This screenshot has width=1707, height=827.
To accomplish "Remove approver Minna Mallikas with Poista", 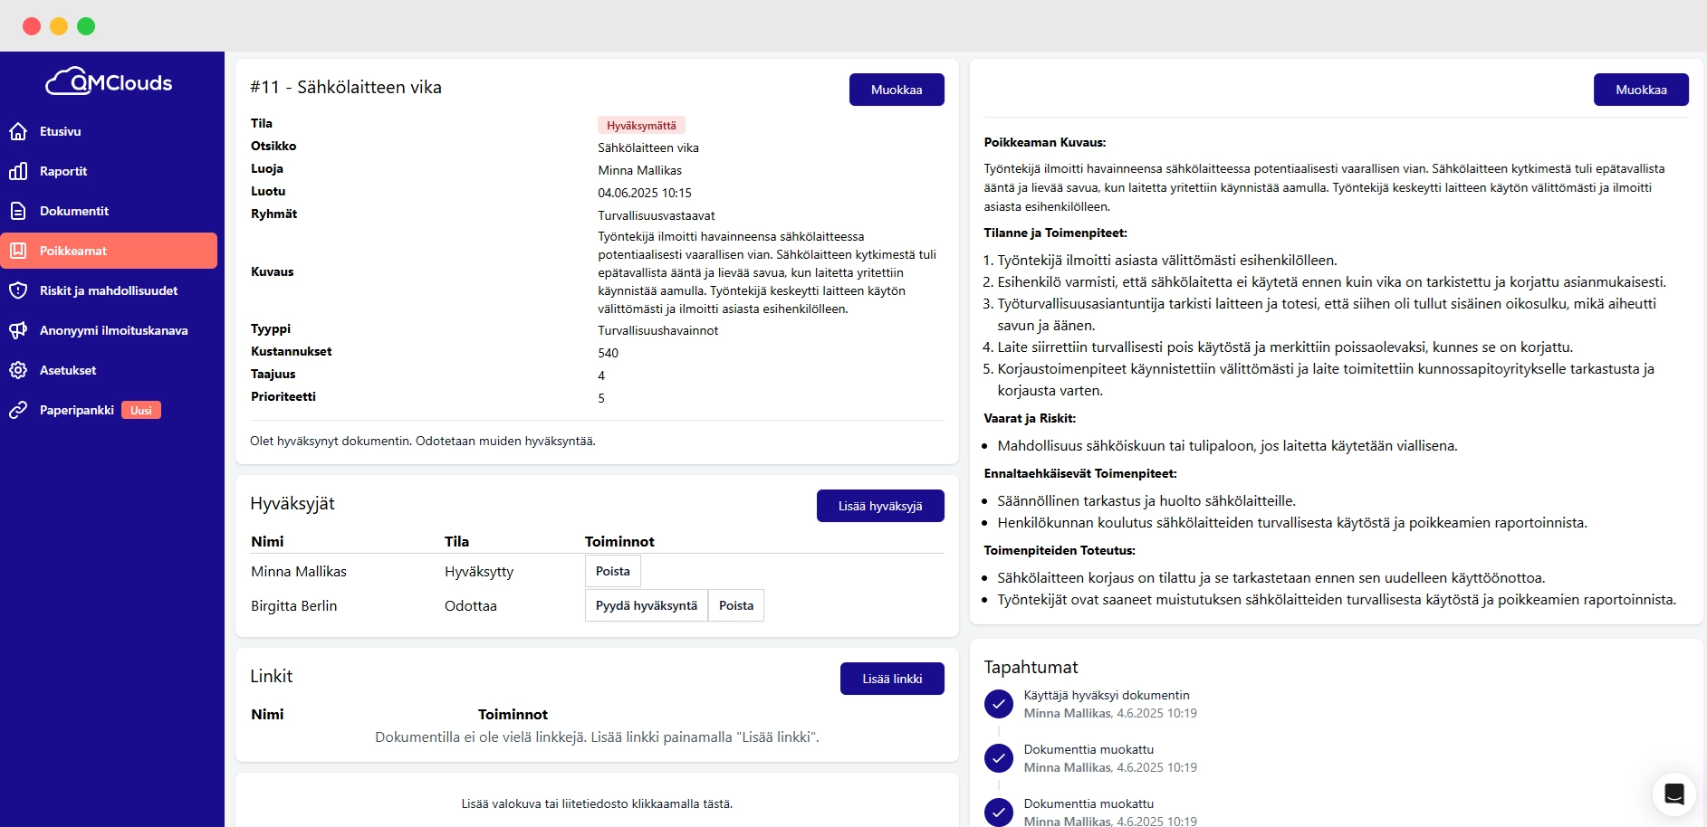I will click(x=612, y=571).
